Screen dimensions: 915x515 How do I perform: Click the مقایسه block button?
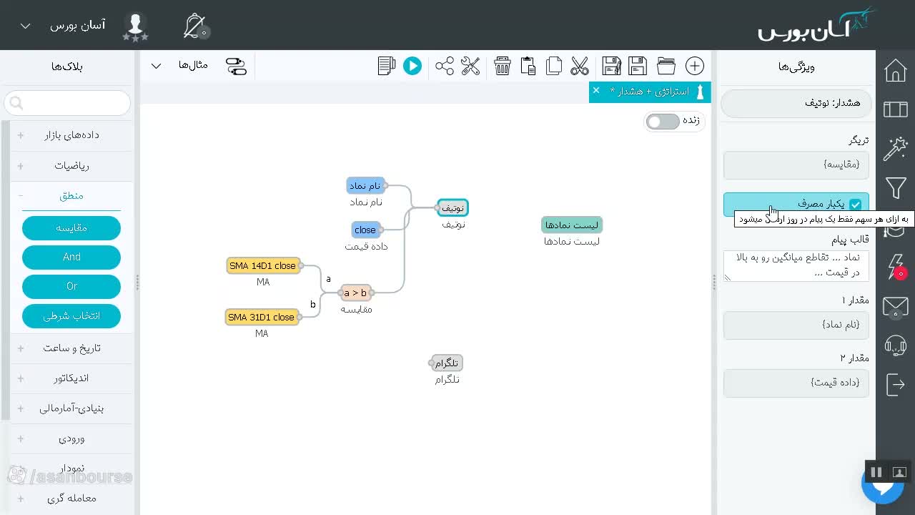pos(71,228)
